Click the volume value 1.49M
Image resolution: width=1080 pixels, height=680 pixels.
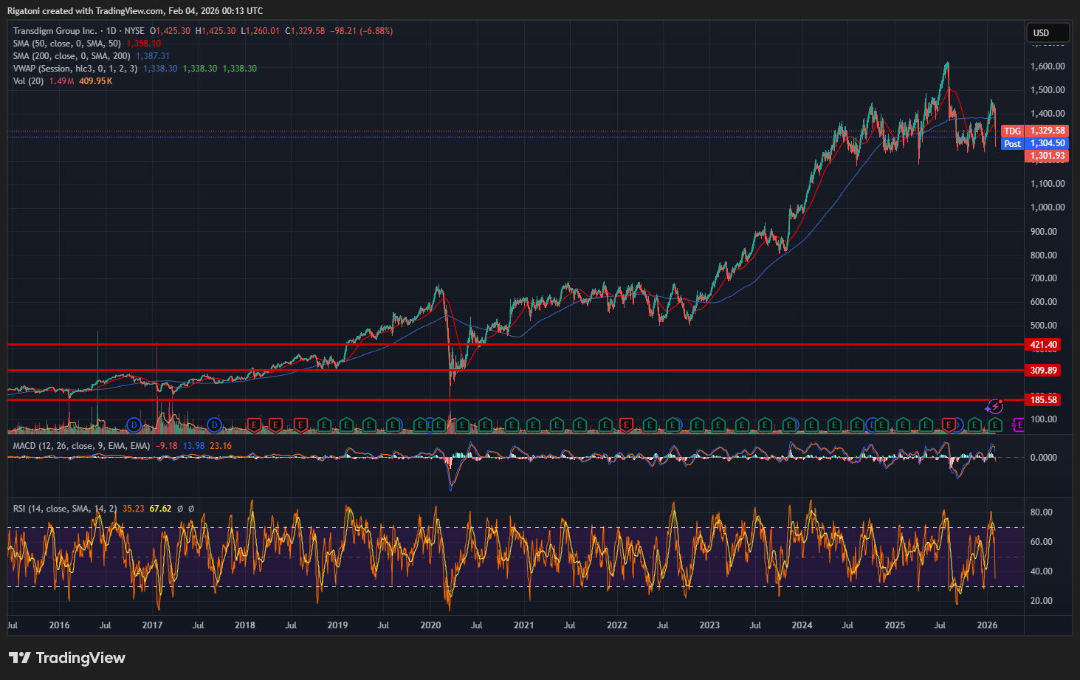point(61,81)
